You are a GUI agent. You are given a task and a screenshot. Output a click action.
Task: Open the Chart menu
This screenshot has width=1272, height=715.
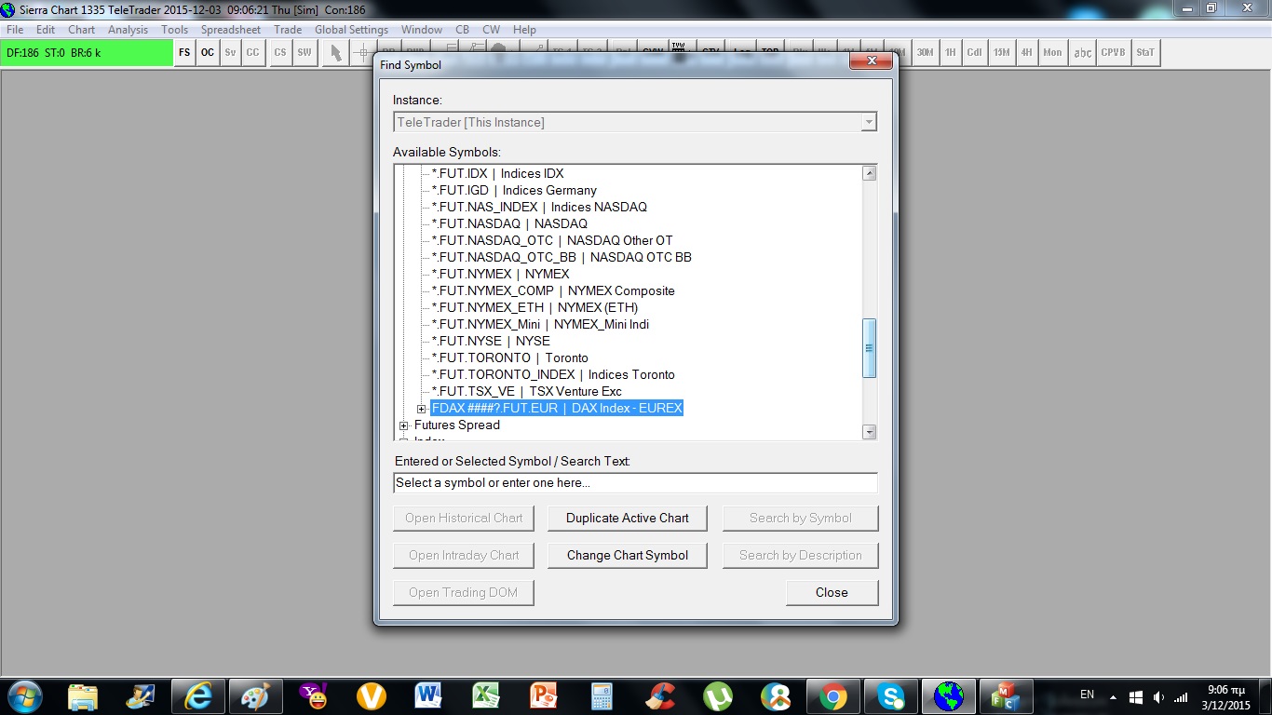[x=82, y=30]
